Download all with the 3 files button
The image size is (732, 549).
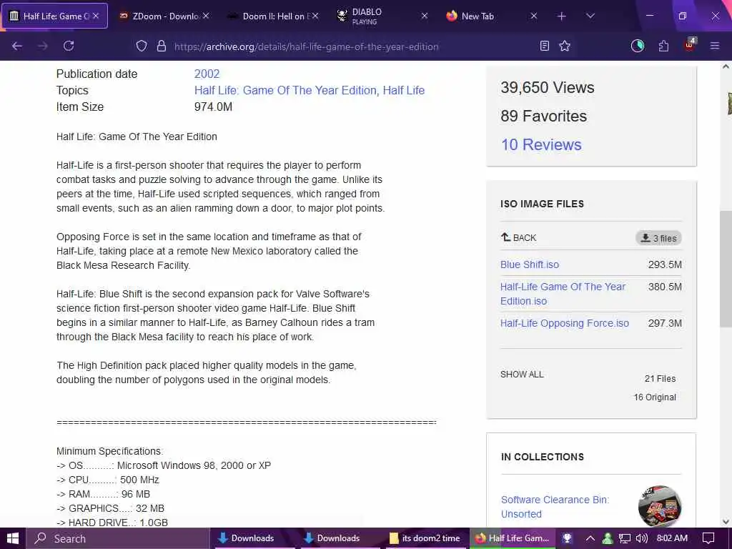658,238
